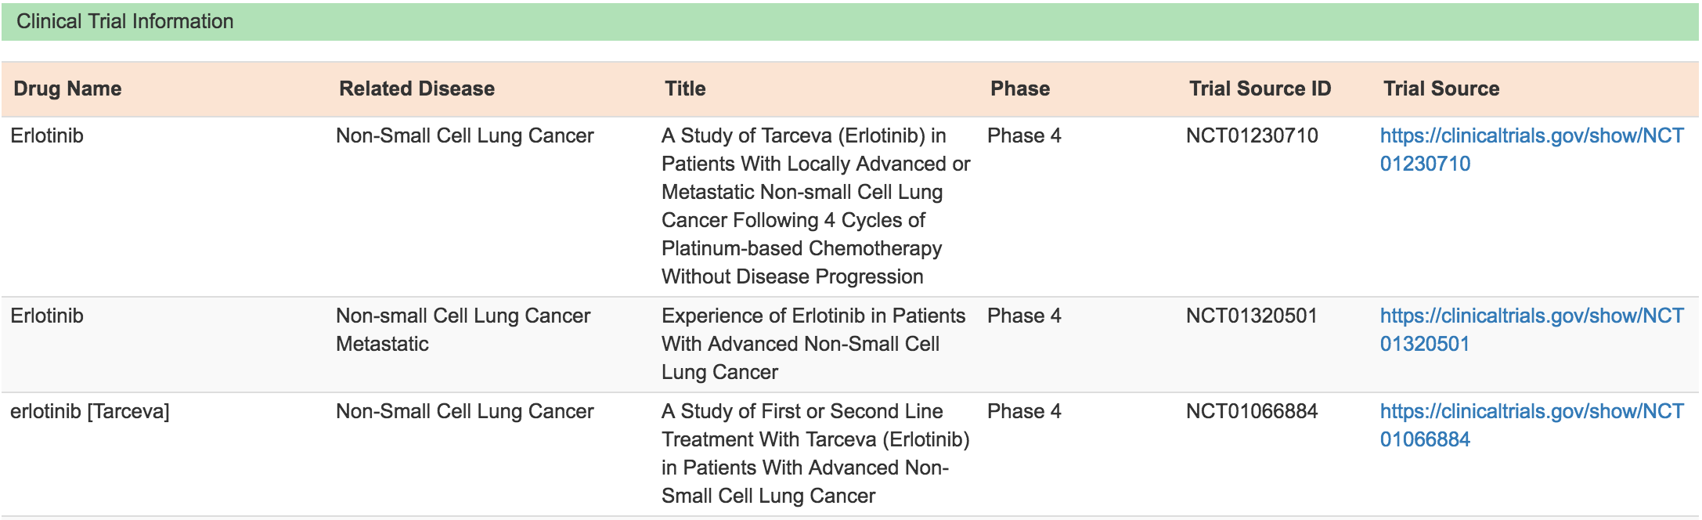This screenshot has width=1702, height=520.
Task: Select the trial ID NCT01066884 cell
Action: (x=1252, y=411)
